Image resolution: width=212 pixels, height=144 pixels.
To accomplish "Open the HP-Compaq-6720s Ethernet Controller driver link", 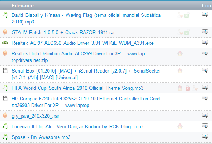I will 87,102.
